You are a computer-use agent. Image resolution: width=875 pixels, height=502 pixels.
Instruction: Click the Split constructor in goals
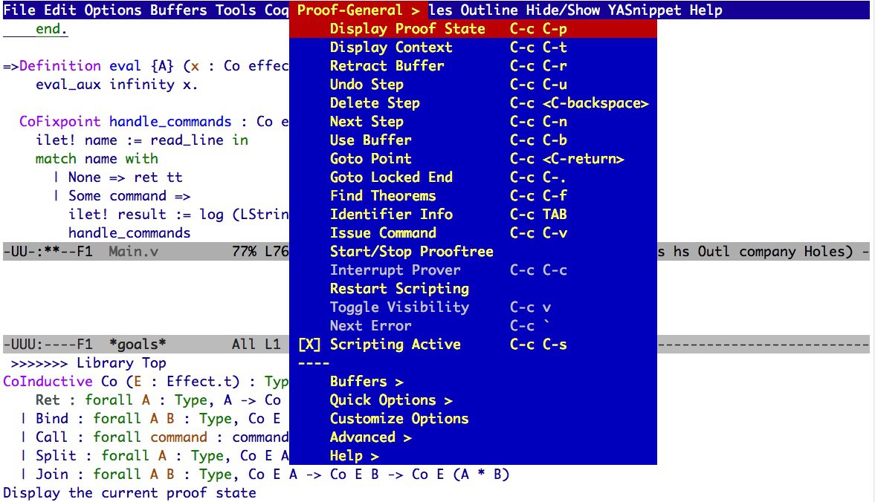click(x=56, y=456)
